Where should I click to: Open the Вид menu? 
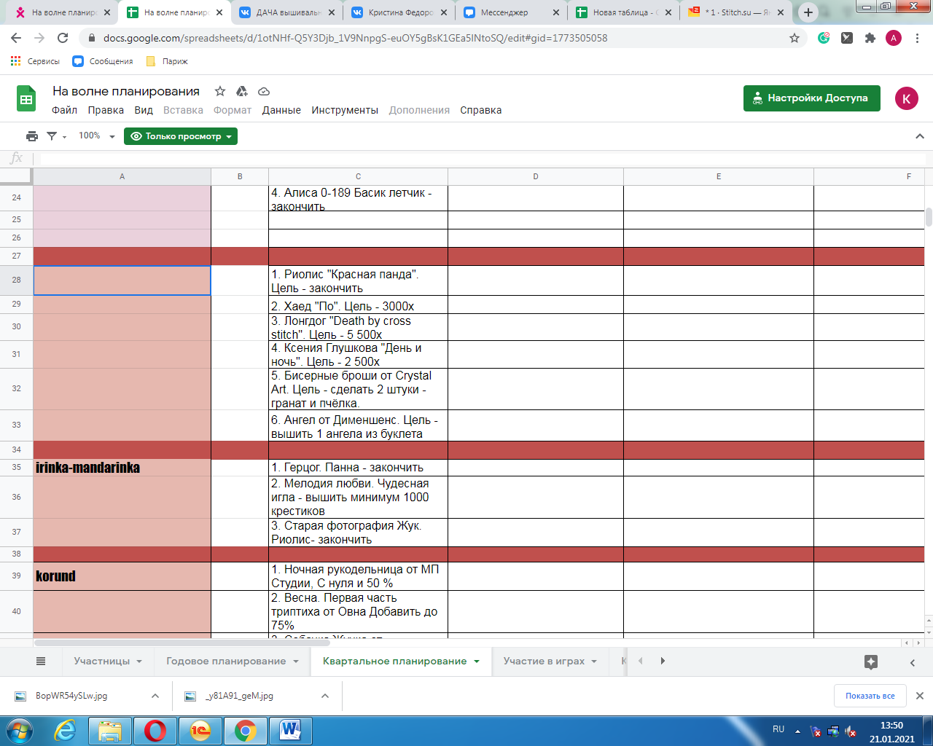(x=144, y=110)
